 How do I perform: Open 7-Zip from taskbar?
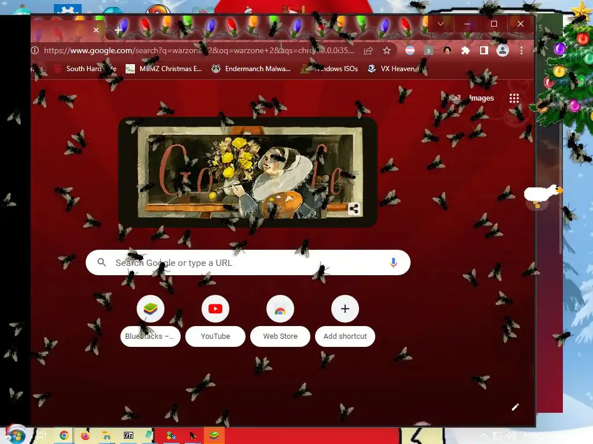tap(129, 436)
